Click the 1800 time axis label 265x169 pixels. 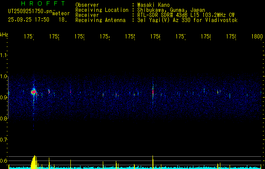257,36
